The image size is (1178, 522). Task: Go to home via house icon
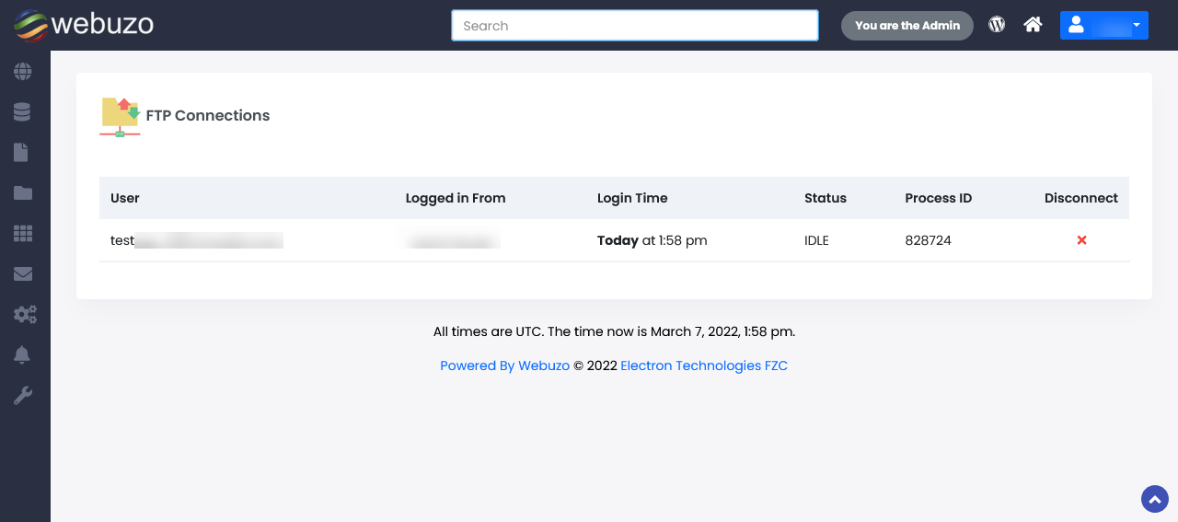click(1033, 25)
